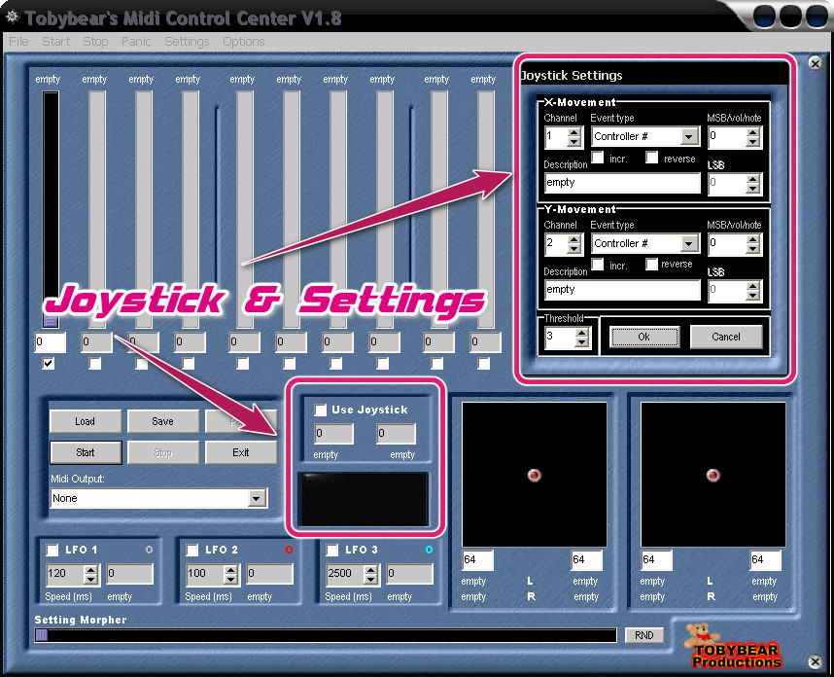Viewport: 834px width, 677px height.
Task: Click LFO 2 speed stepper arrows
Action: [230, 574]
